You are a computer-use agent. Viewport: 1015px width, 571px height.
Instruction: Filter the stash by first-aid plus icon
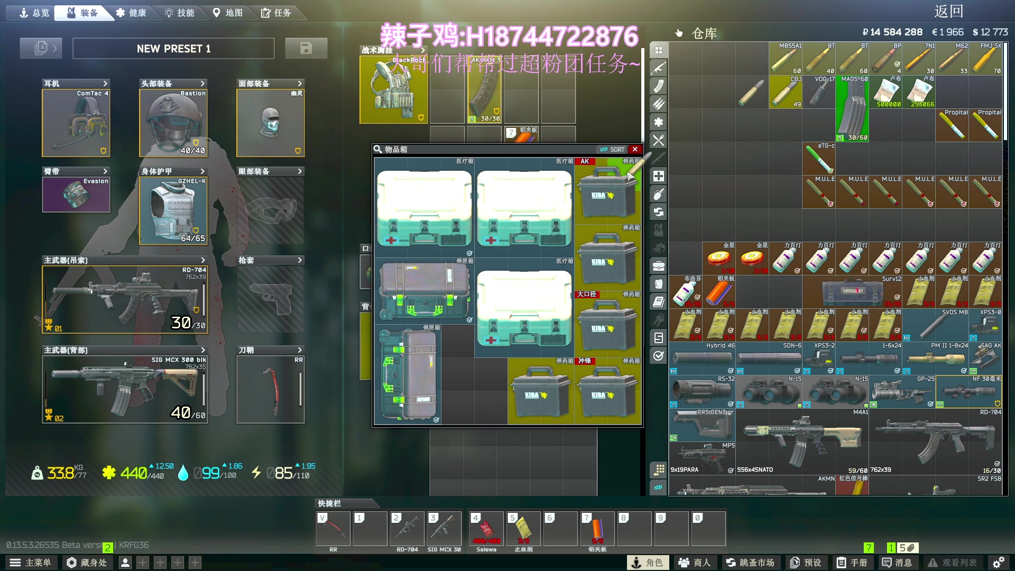pyautogui.click(x=658, y=176)
